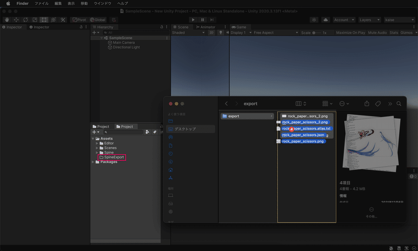Viewport: 418px width, 251px height.
Task: Expand the Editor folder arrow
Action: pos(97,143)
